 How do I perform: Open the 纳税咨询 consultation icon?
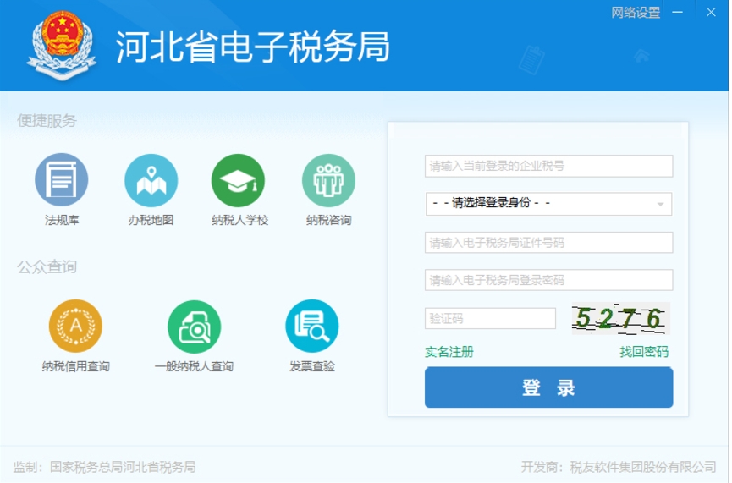click(328, 180)
